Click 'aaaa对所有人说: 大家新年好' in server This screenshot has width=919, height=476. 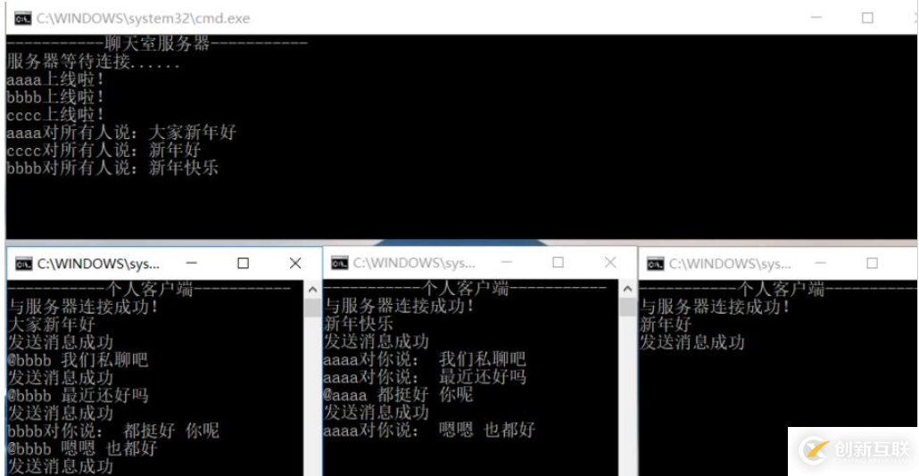[x=121, y=132]
